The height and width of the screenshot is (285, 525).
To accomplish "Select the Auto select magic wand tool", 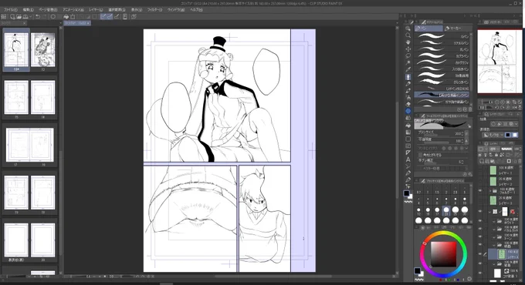I will pos(408,63).
